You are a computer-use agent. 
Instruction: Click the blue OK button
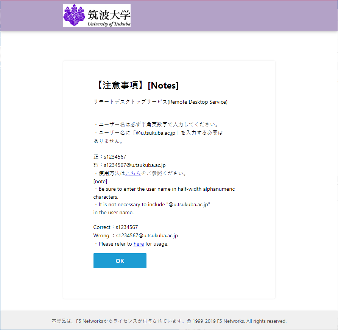click(120, 261)
